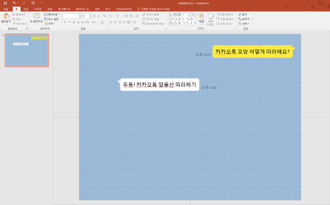
Task: Click Shape Effects (도형 효과) button
Action: click(x=225, y=24)
